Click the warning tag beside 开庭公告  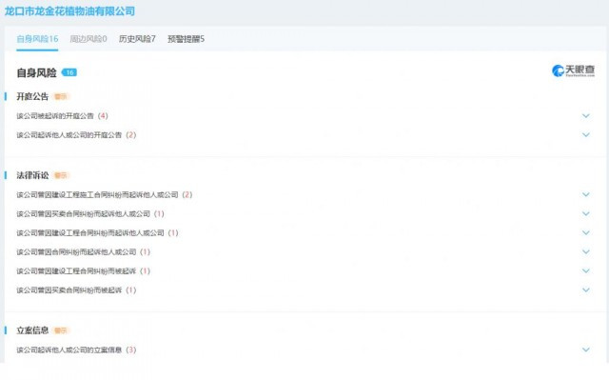click(x=61, y=96)
